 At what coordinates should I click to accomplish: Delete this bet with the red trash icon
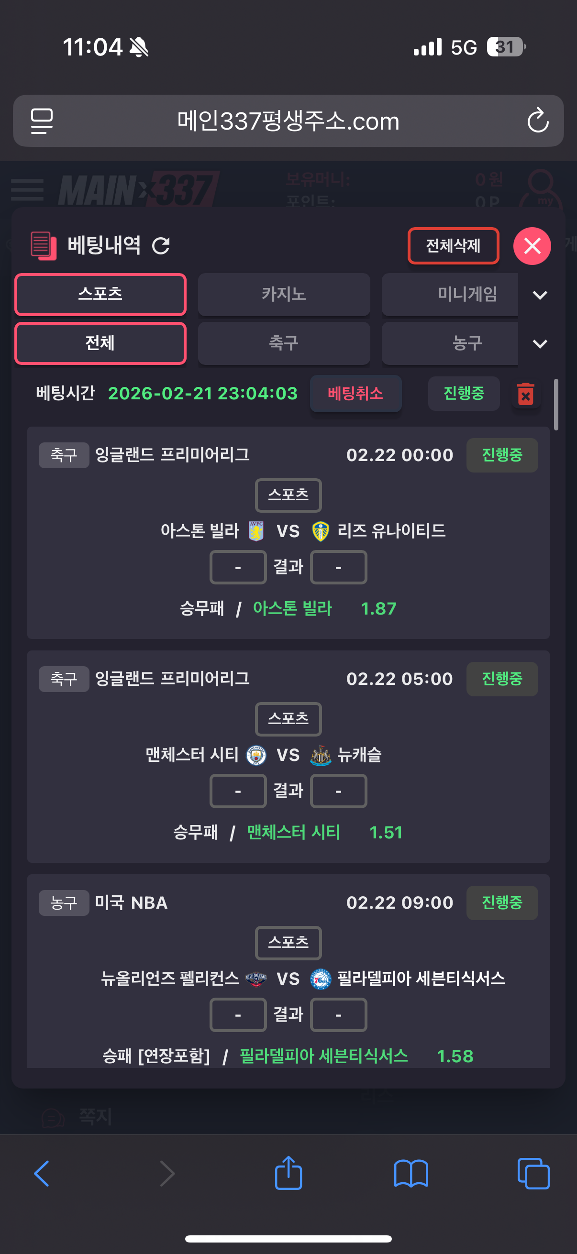click(x=525, y=394)
